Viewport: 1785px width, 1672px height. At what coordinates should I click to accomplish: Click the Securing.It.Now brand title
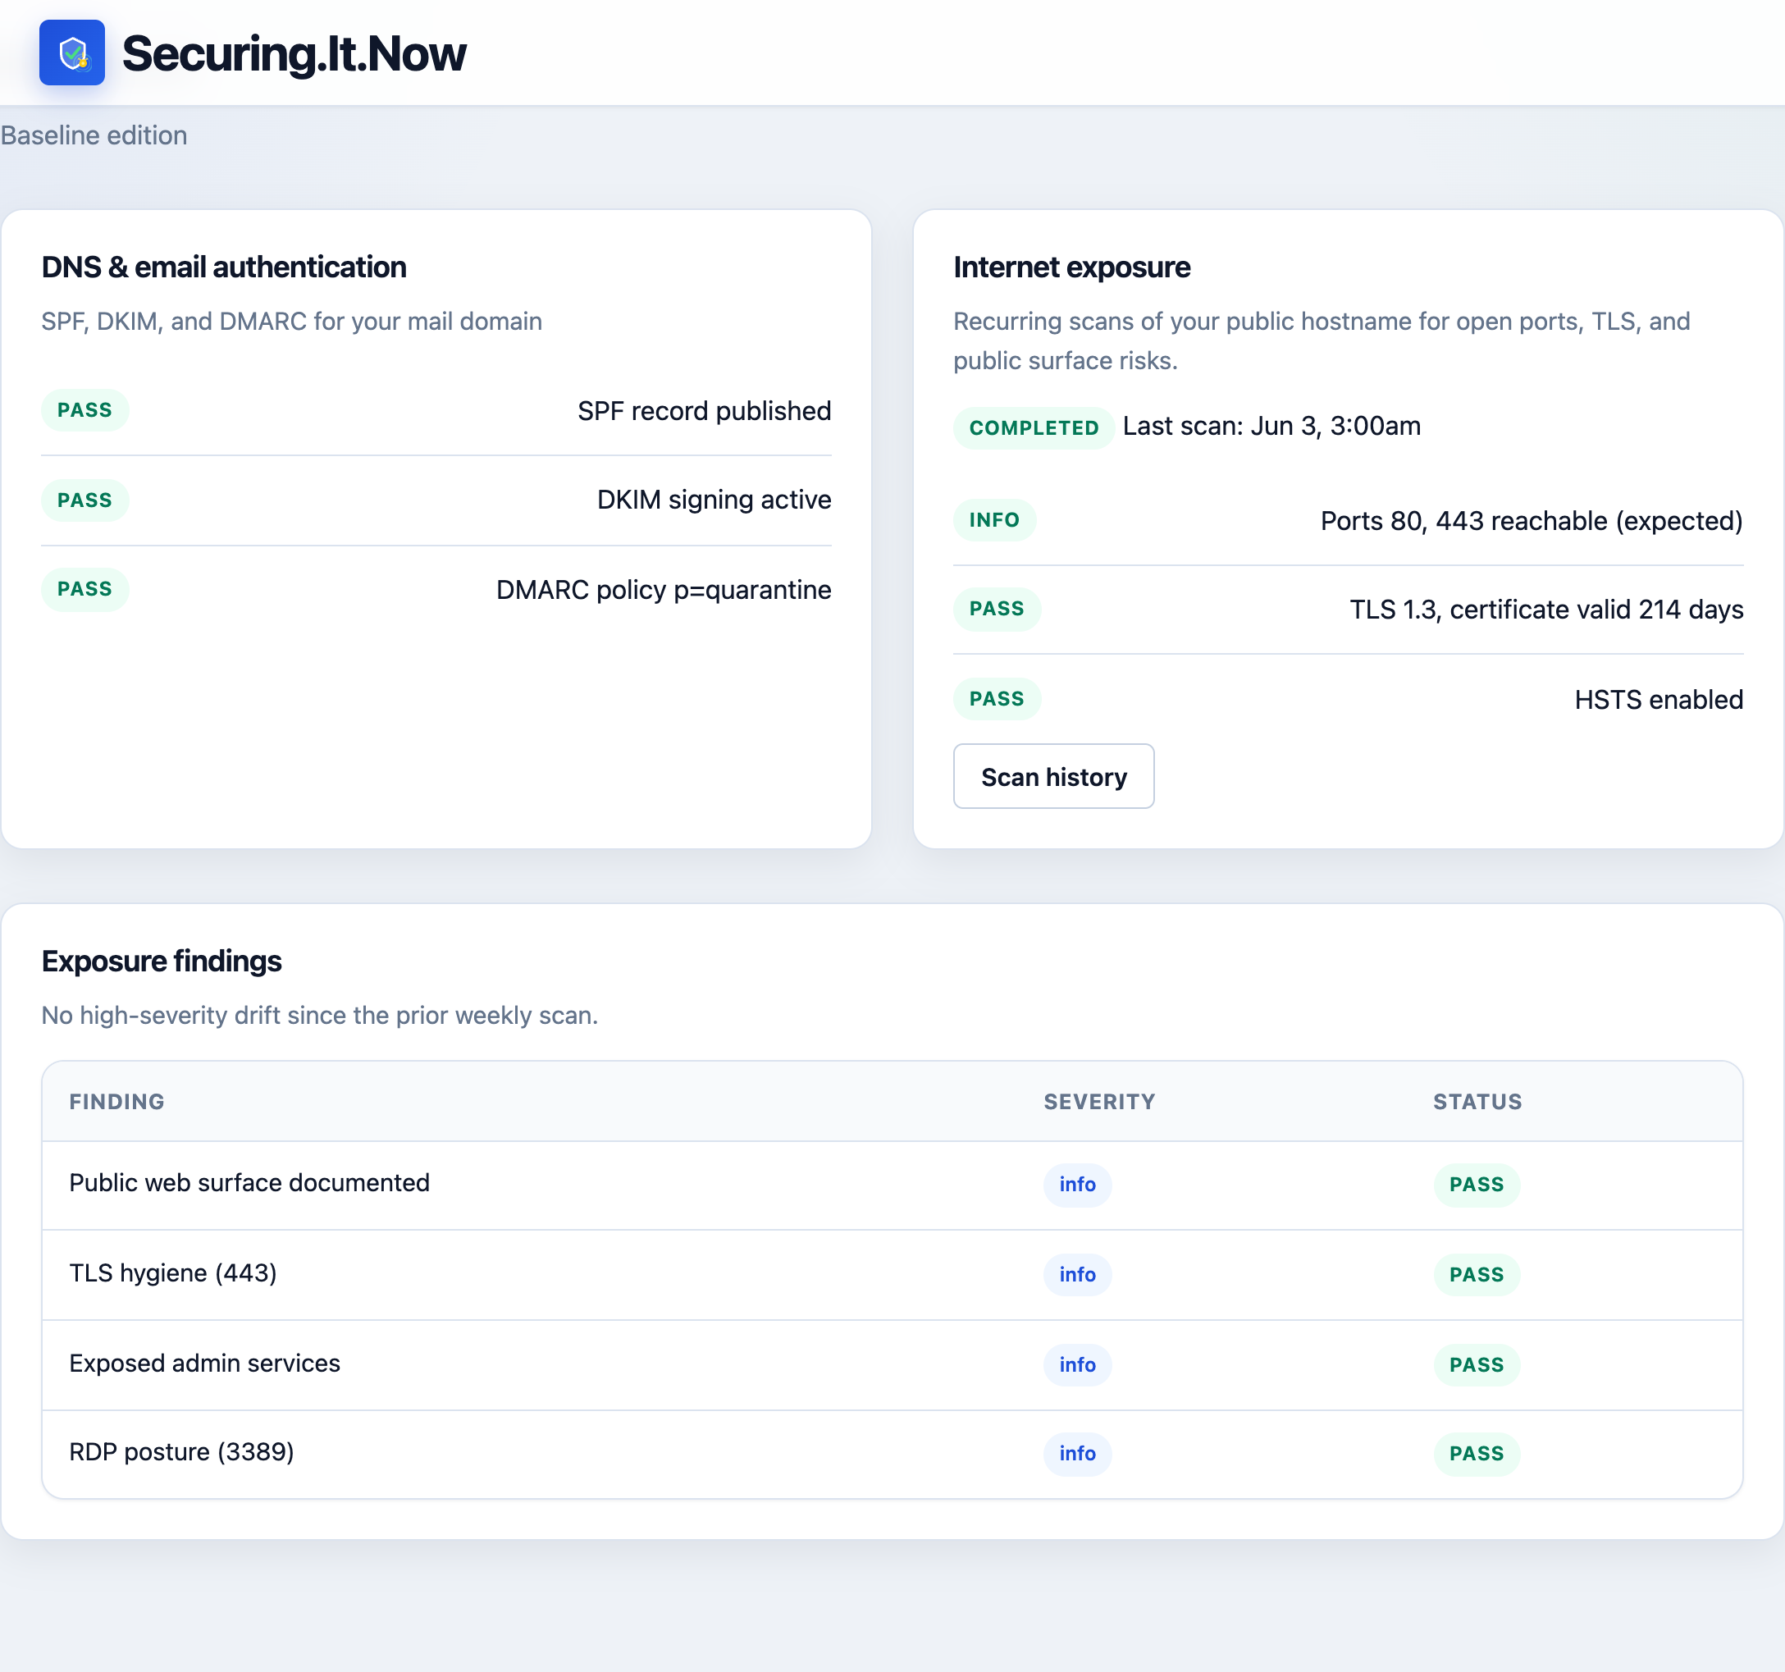point(294,54)
